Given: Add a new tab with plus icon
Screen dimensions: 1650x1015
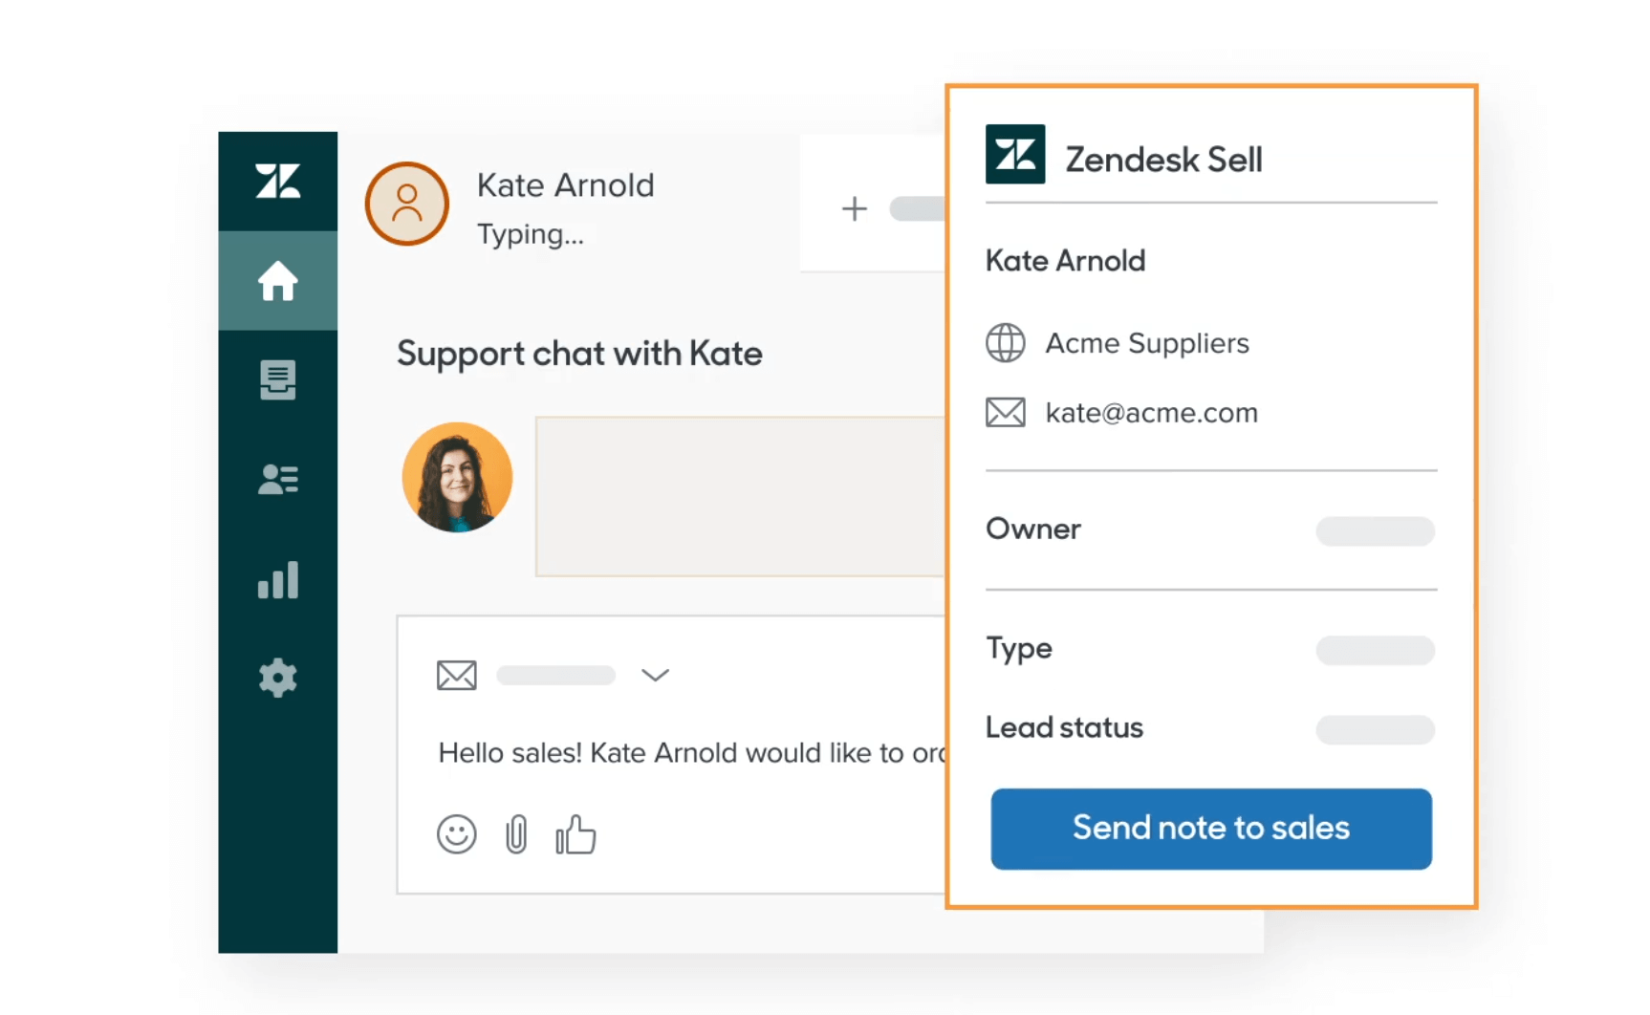Looking at the screenshot, I should pyautogui.click(x=855, y=208).
